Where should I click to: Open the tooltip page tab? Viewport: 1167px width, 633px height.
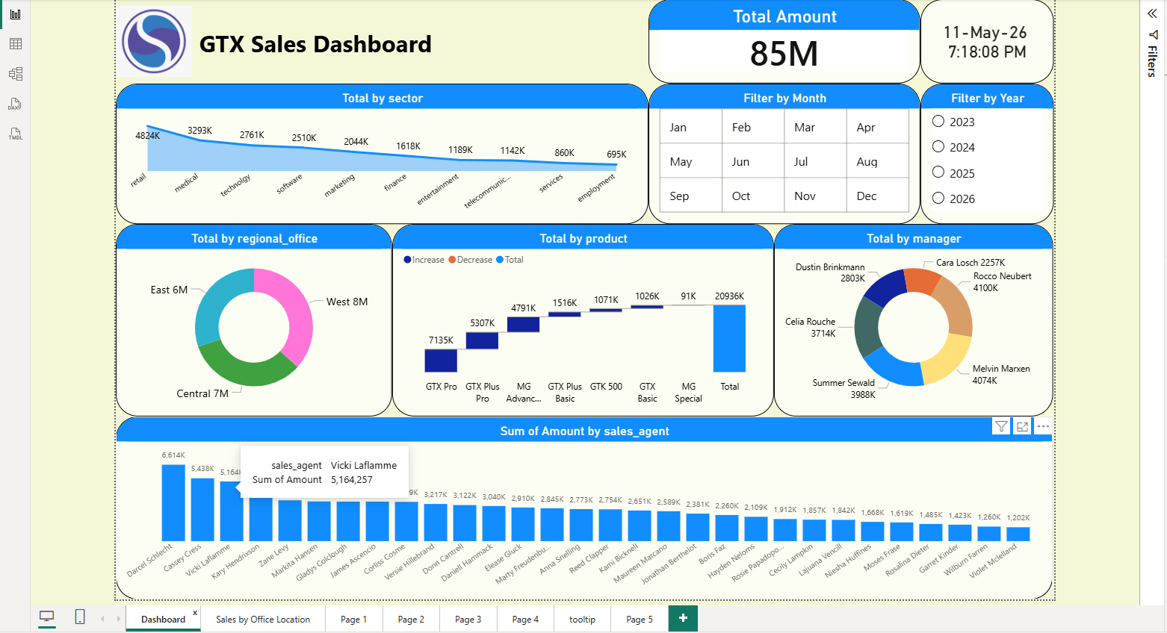pos(582,619)
